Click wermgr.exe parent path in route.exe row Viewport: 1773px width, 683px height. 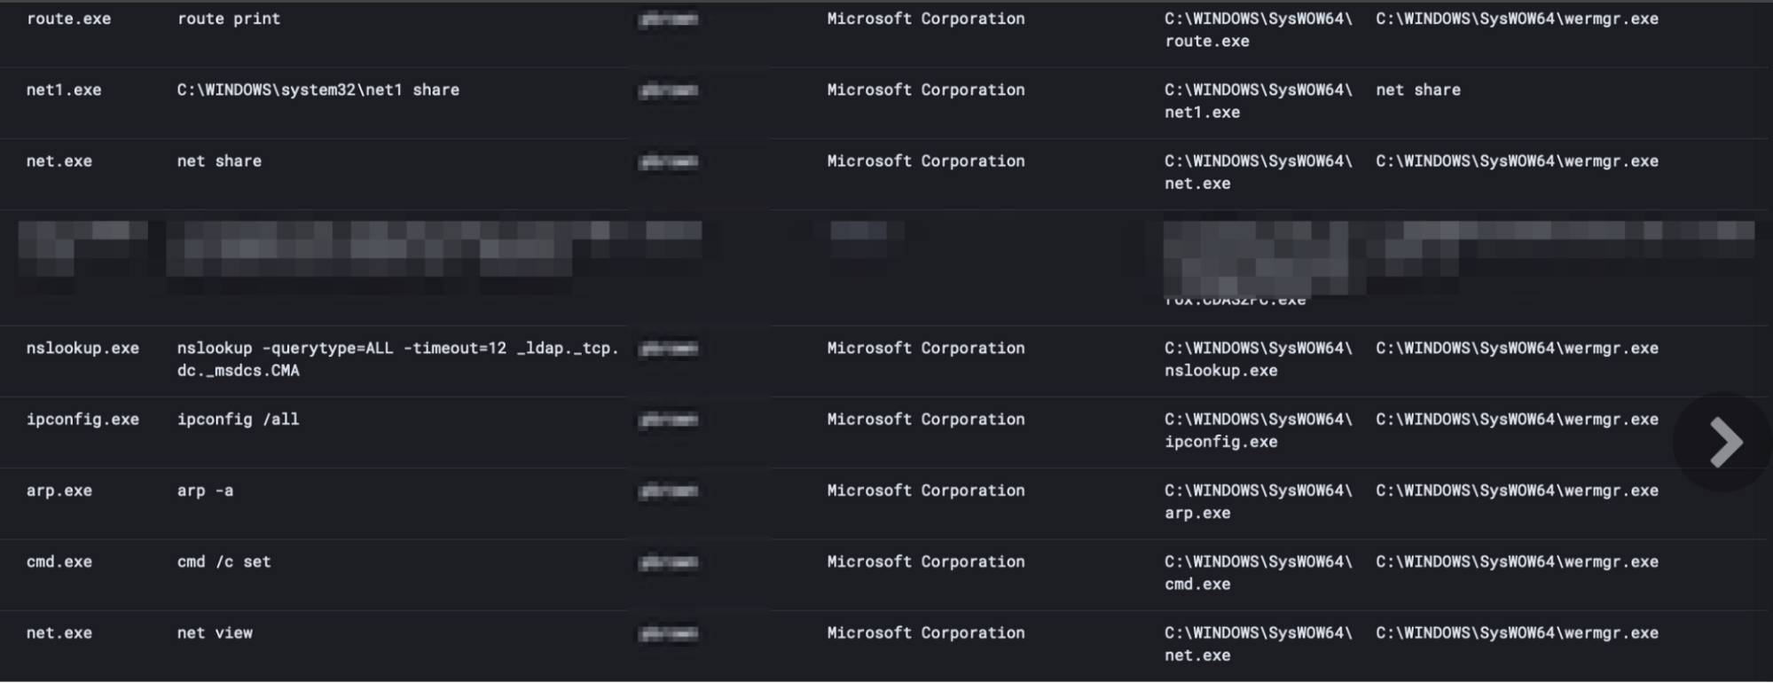[x=1517, y=19]
